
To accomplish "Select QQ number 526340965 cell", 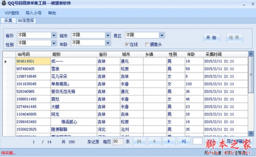I will coord(33,91).
